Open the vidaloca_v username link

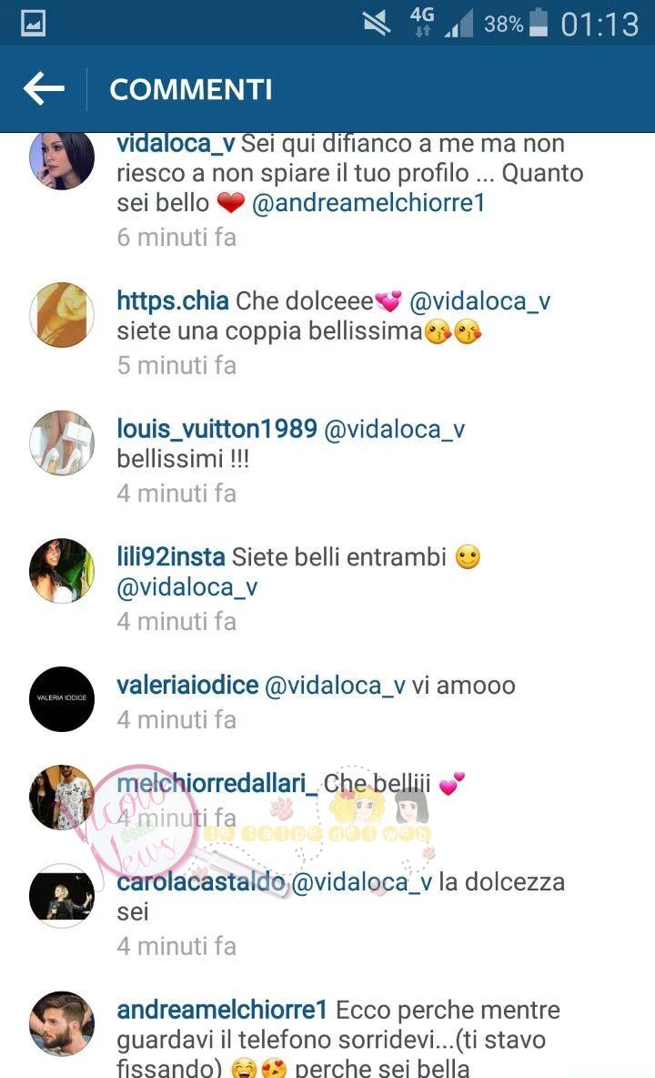[x=176, y=144]
